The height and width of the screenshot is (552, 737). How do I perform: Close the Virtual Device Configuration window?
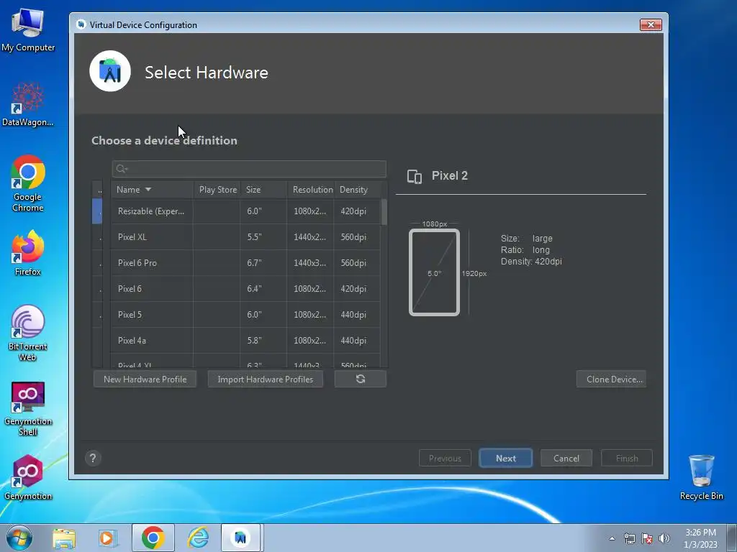[x=651, y=24]
